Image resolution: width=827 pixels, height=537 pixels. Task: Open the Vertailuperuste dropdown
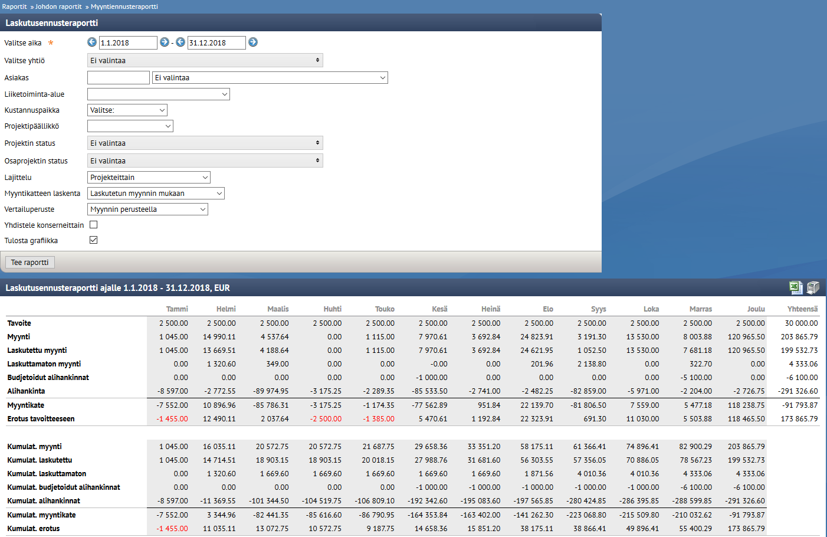[147, 209]
